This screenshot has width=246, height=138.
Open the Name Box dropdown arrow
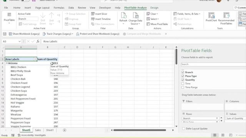[x=20, y=41]
